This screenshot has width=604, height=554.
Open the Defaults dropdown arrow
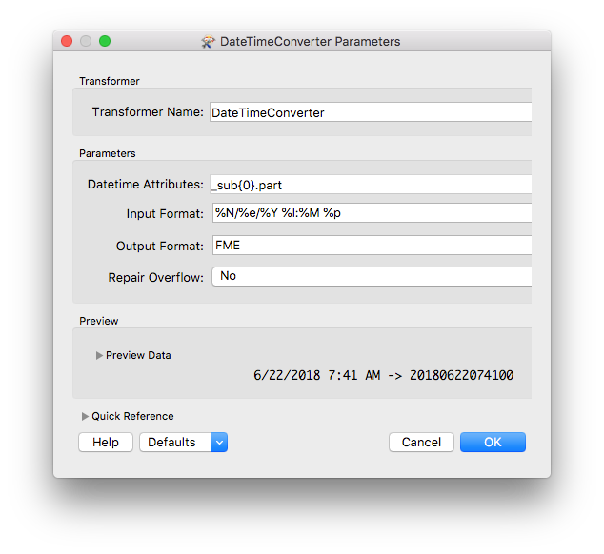coord(219,442)
